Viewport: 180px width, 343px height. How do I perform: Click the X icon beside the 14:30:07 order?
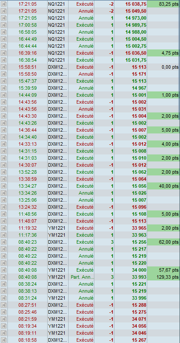(x=3, y=165)
